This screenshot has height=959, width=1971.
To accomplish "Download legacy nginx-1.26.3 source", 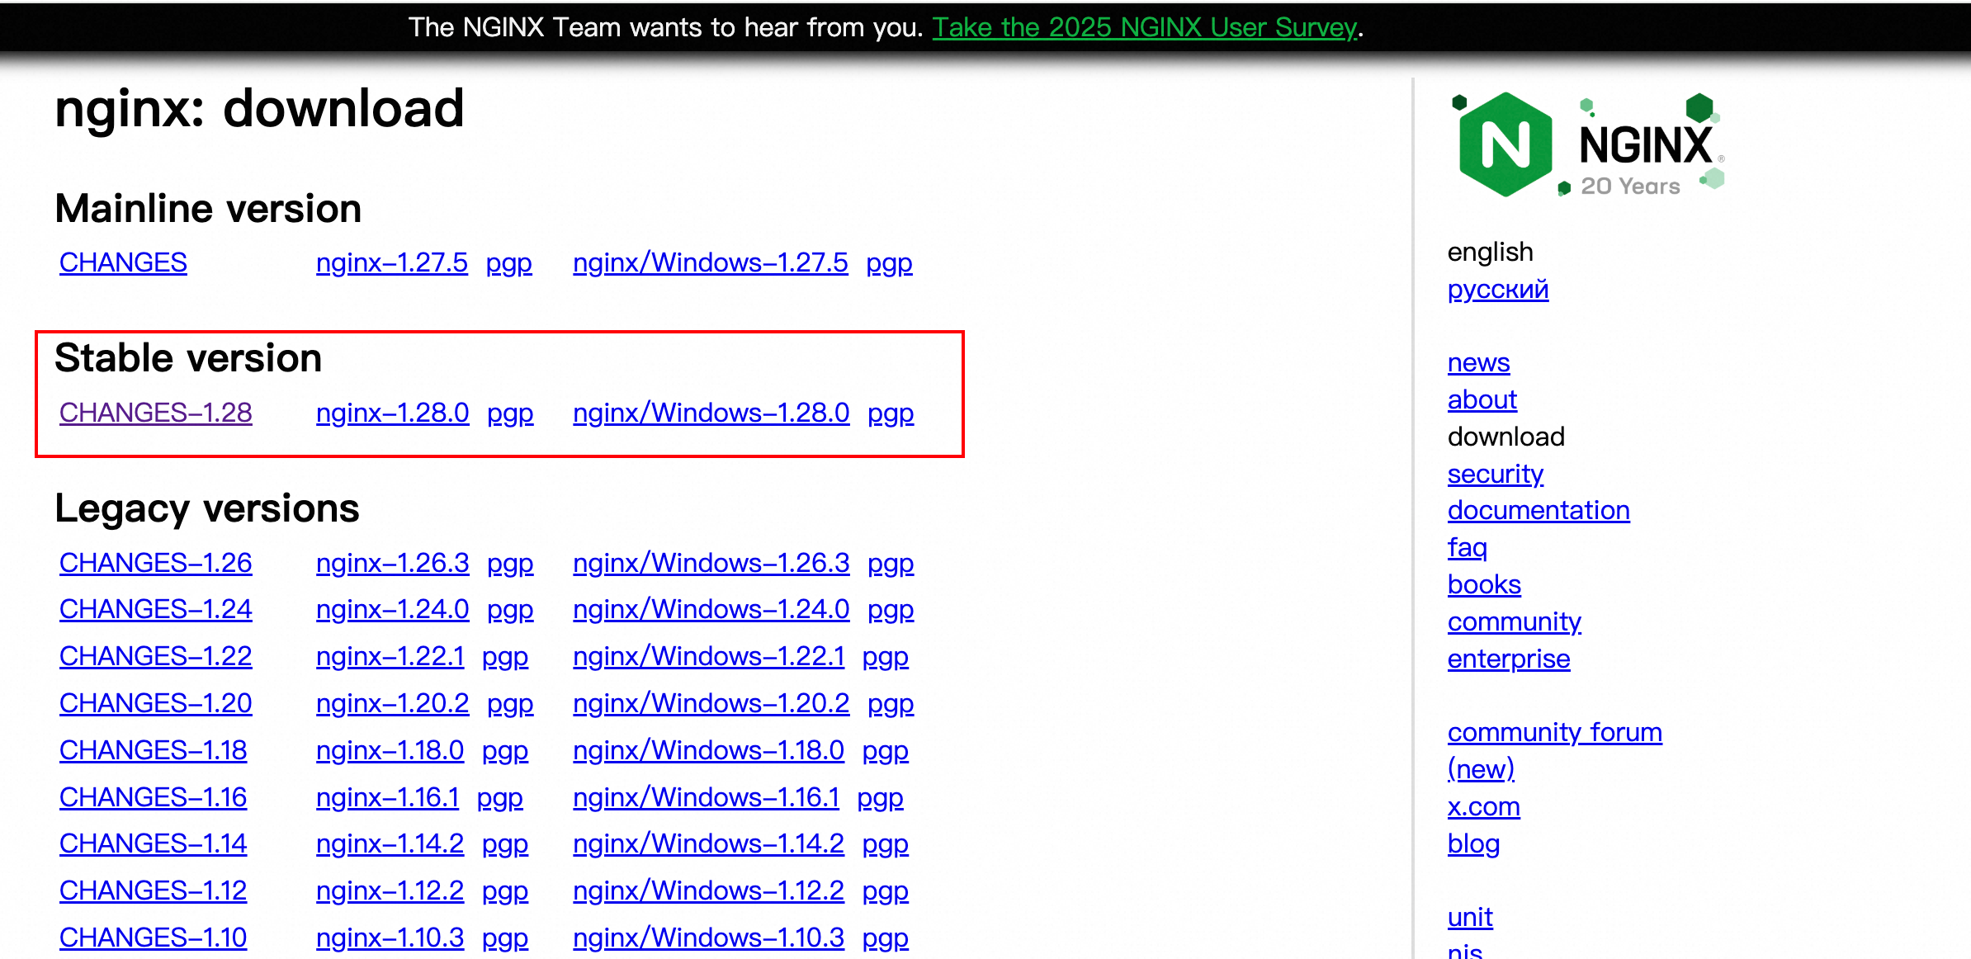I will click(392, 563).
